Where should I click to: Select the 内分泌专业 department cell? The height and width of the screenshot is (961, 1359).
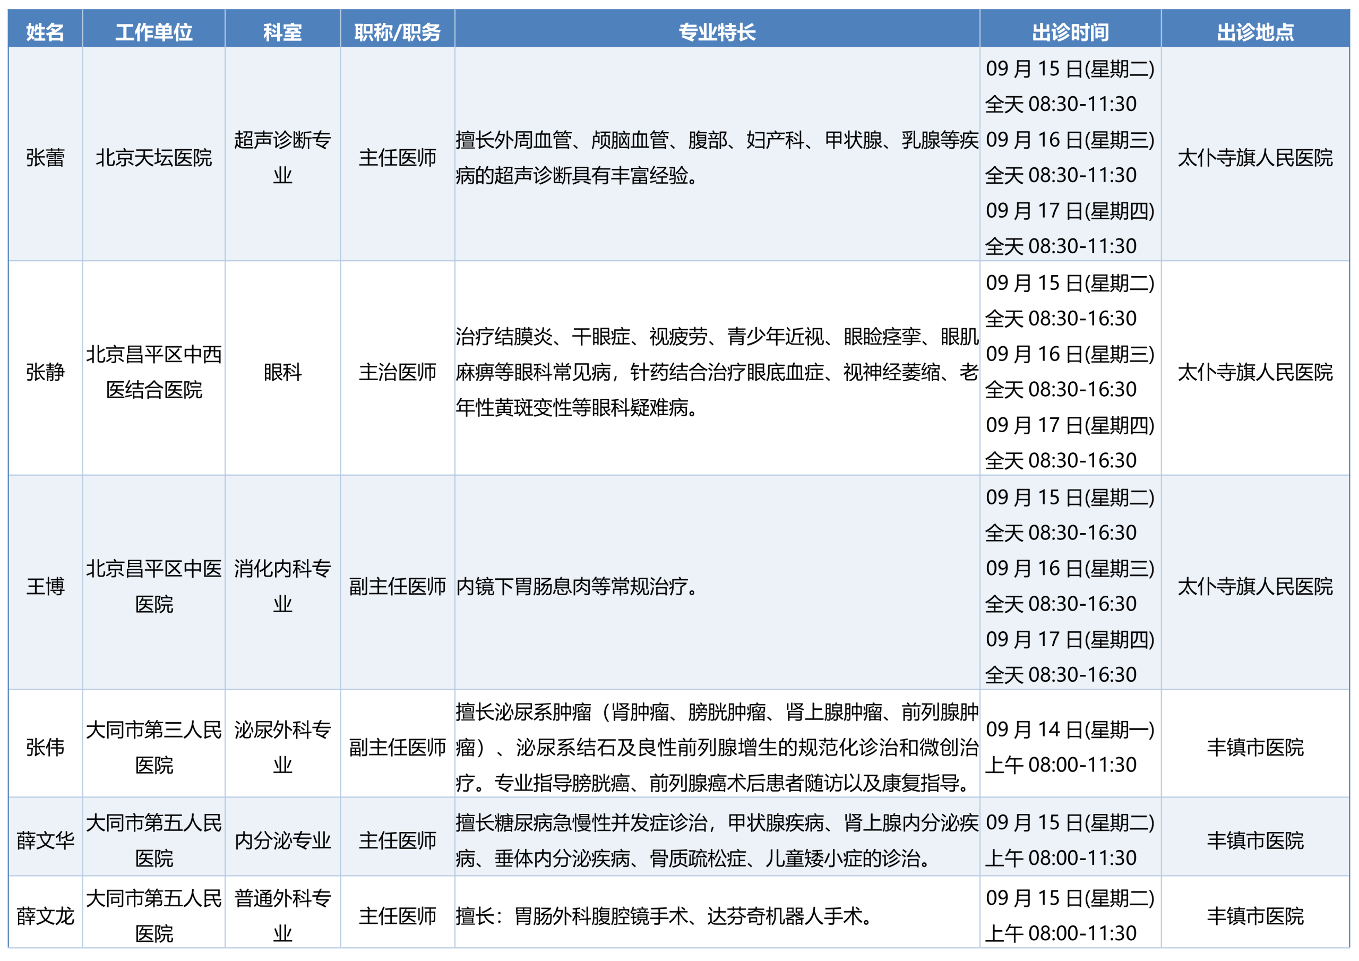pos(282,840)
